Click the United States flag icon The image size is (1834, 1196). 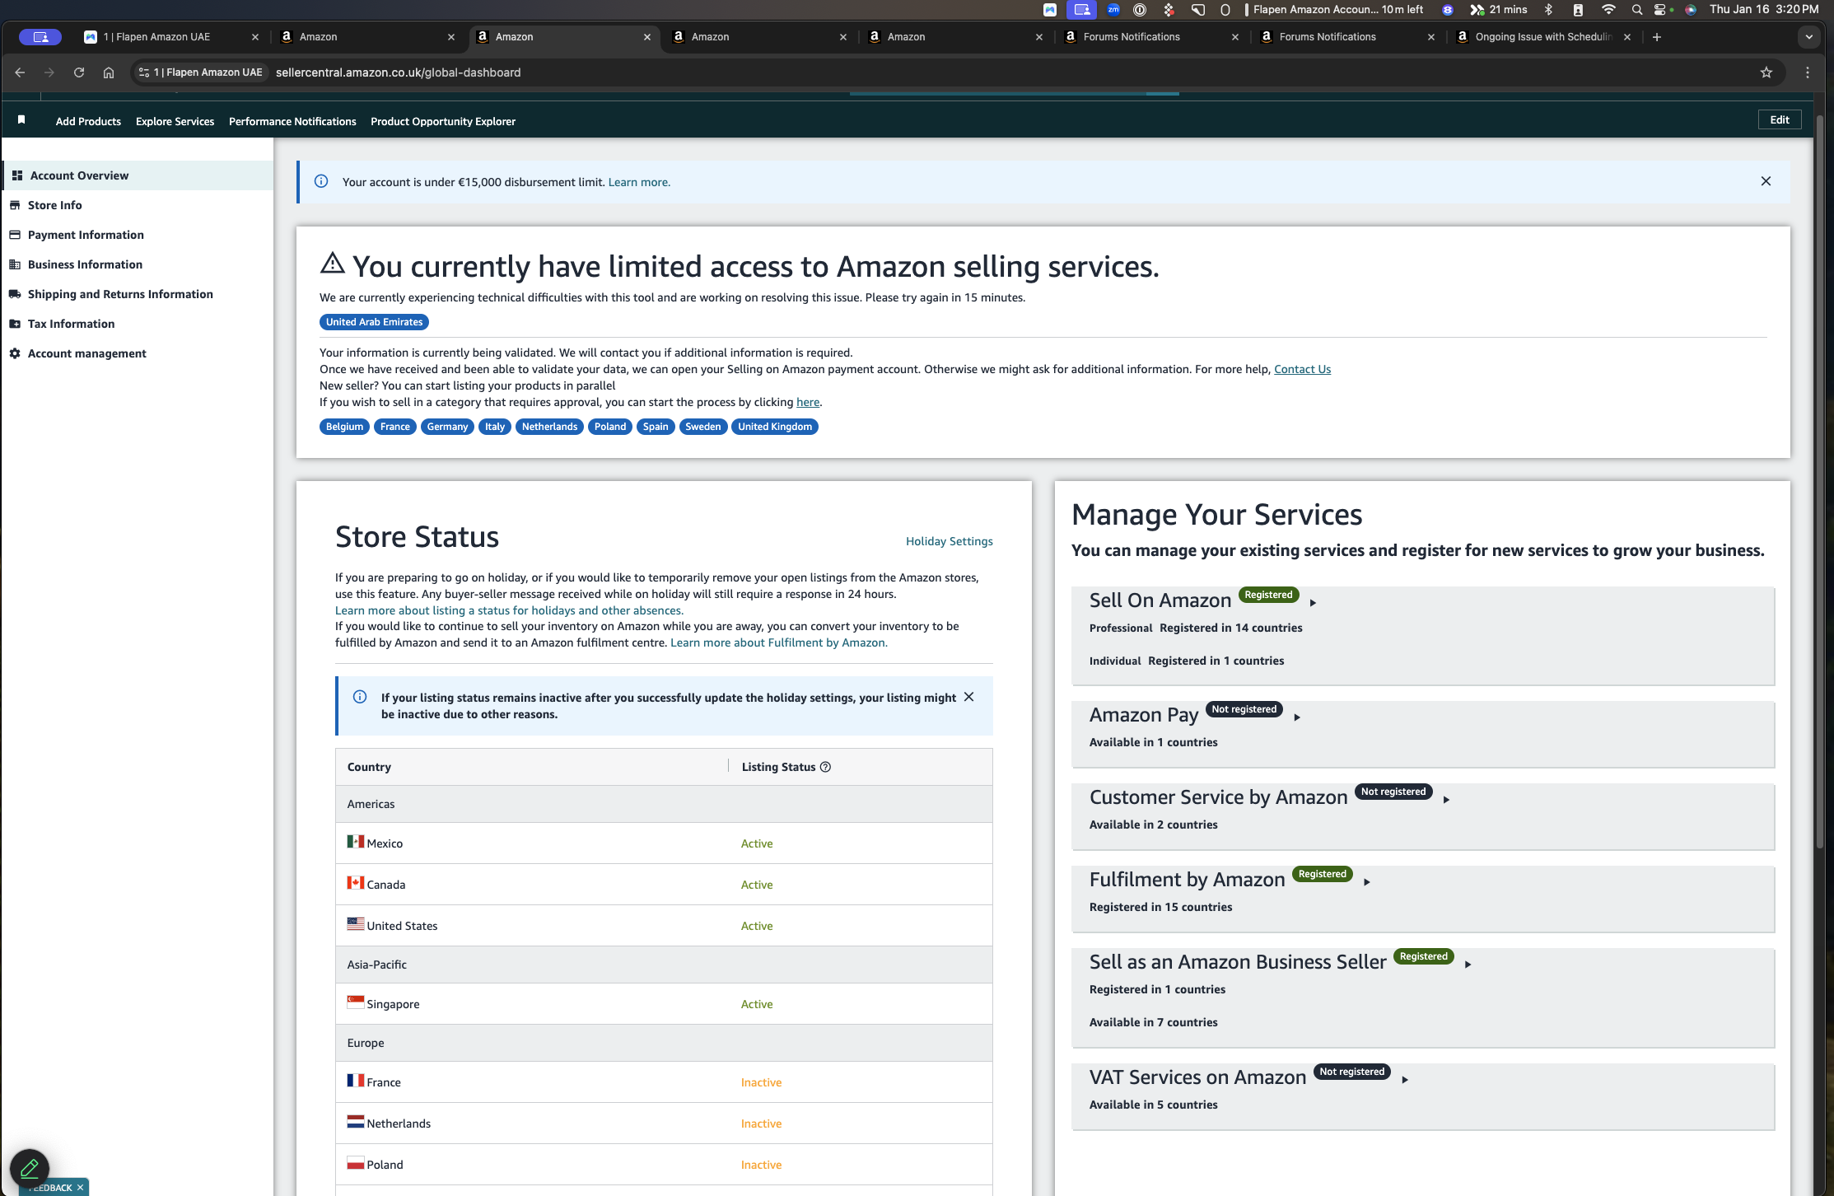tap(356, 924)
